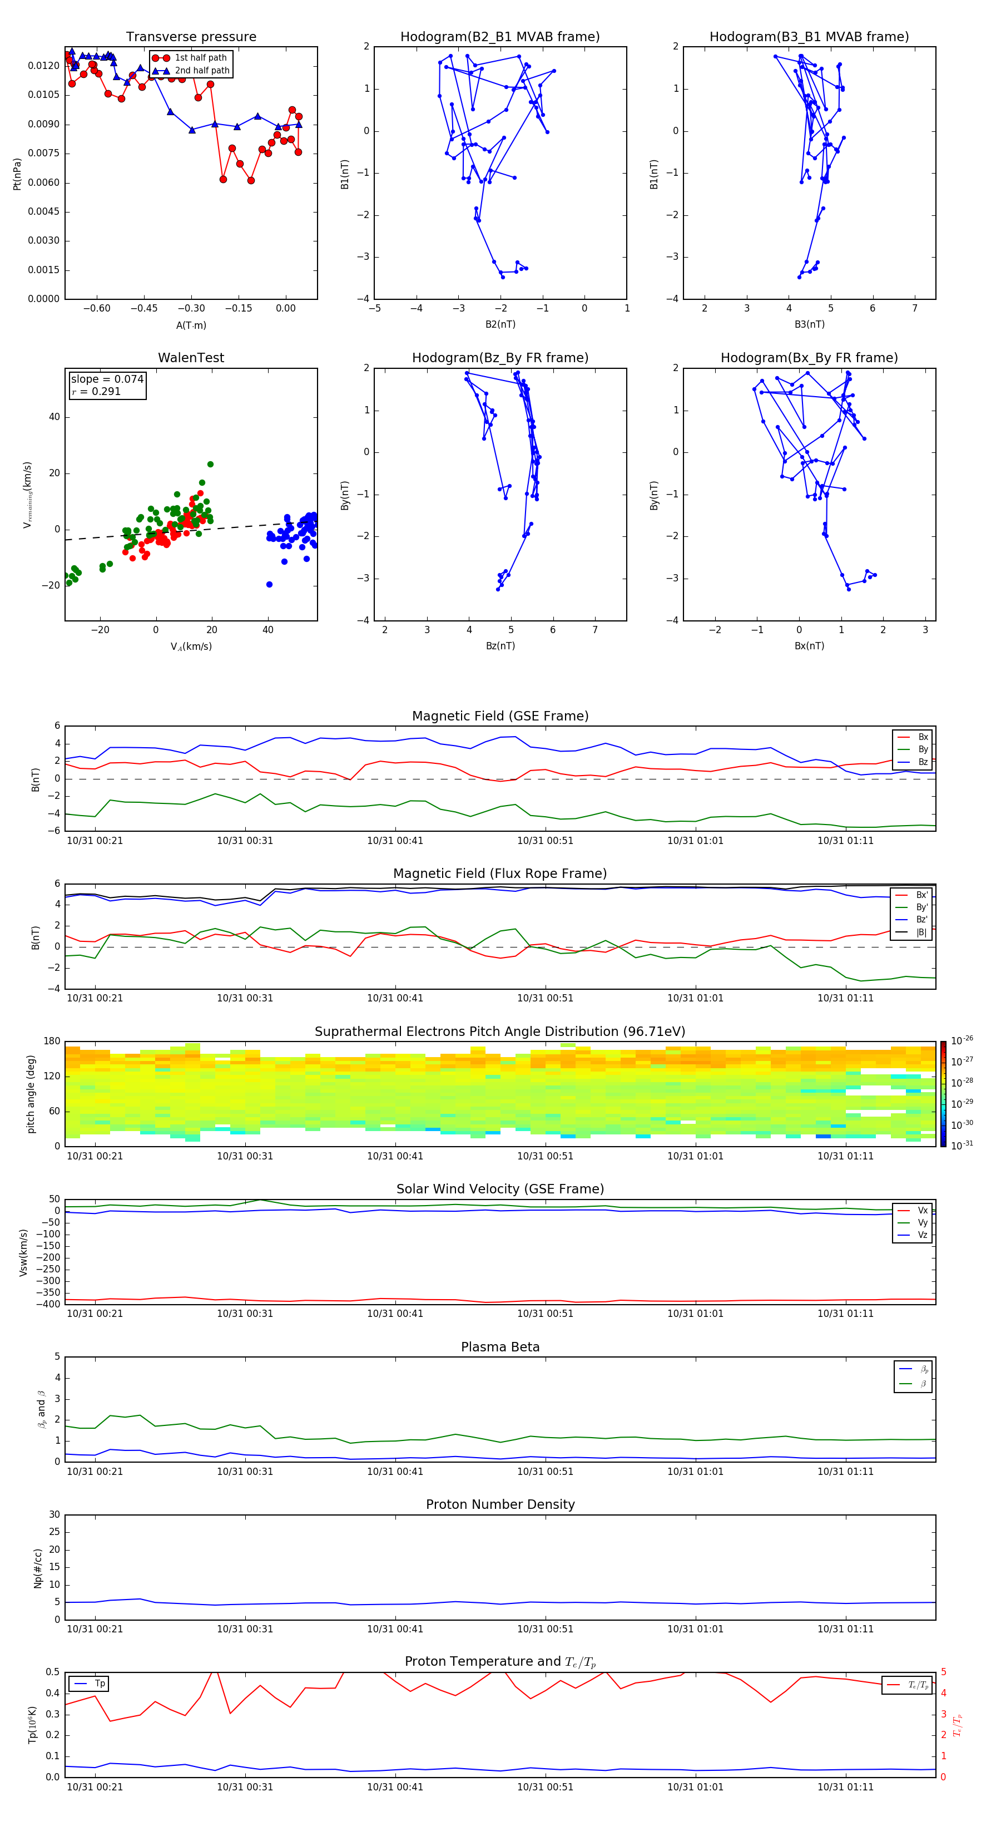Click the 'Plasma Beta' title
Viewport: 1001px width, 1836px height.
[500, 1347]
